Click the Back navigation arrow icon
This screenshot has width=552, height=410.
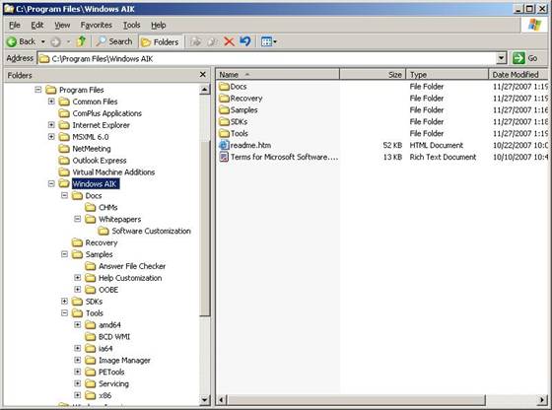tap(12, 41)
